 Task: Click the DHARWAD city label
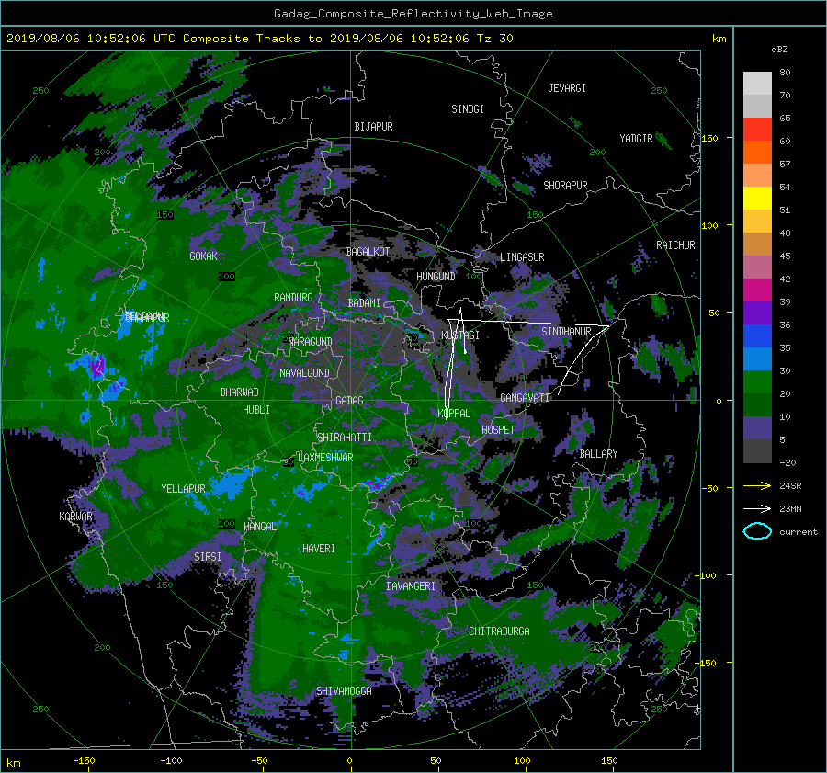240,392
